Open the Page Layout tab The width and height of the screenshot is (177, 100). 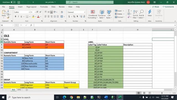31,7
